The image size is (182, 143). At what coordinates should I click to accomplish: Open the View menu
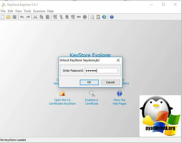[18, 11]
